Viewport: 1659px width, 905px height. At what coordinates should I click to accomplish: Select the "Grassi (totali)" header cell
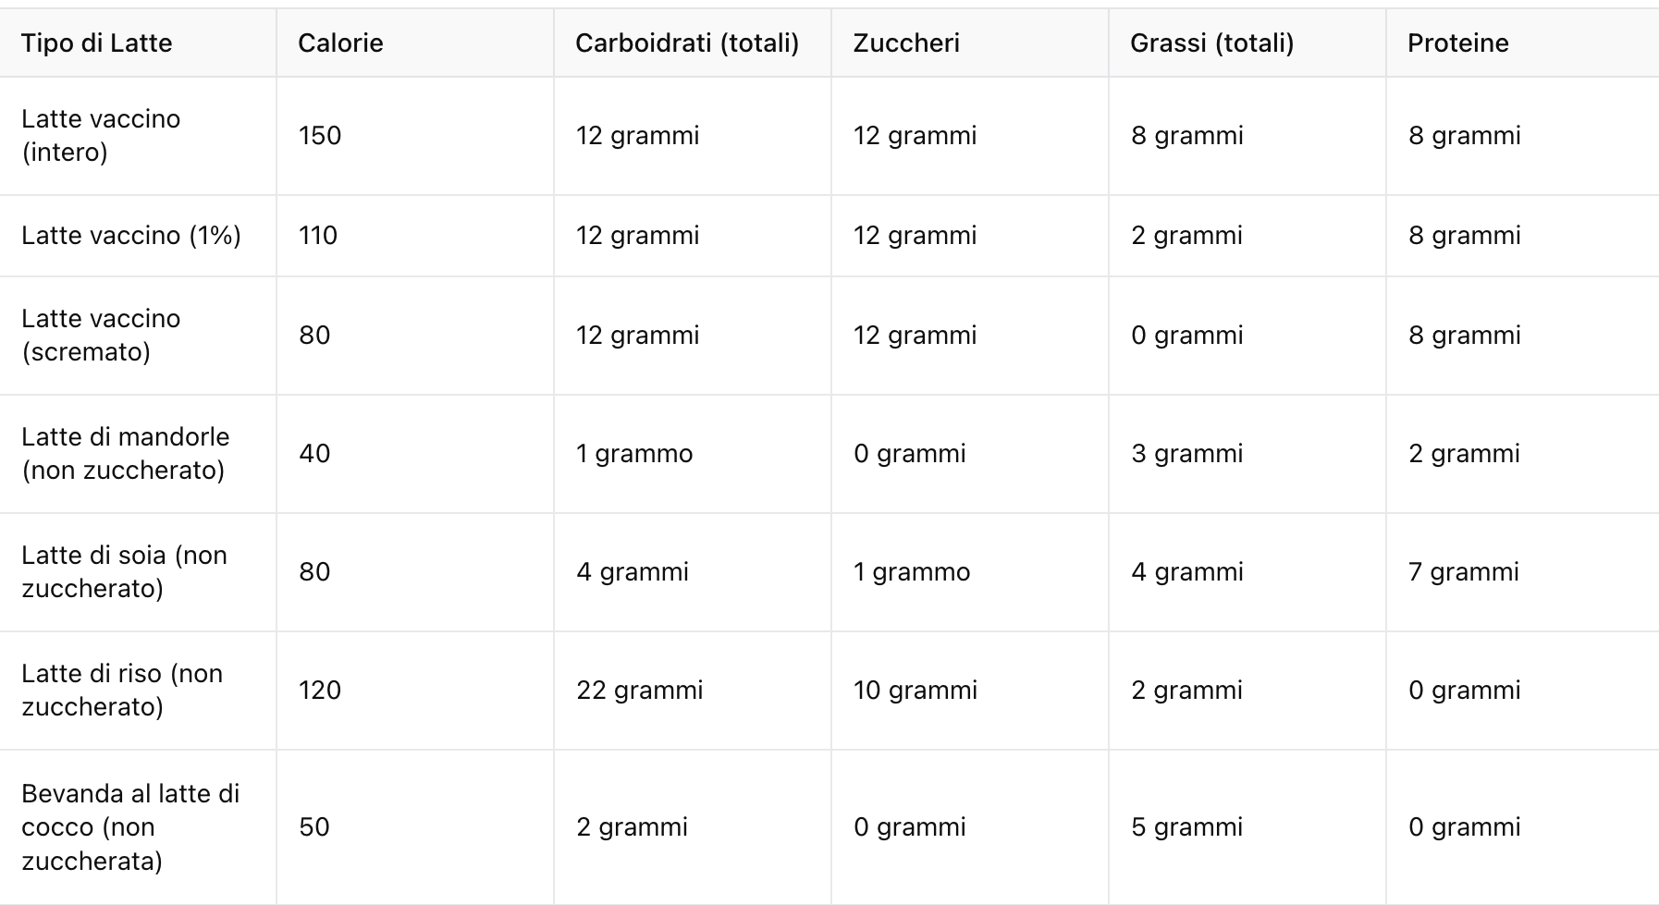[1211, 43]
